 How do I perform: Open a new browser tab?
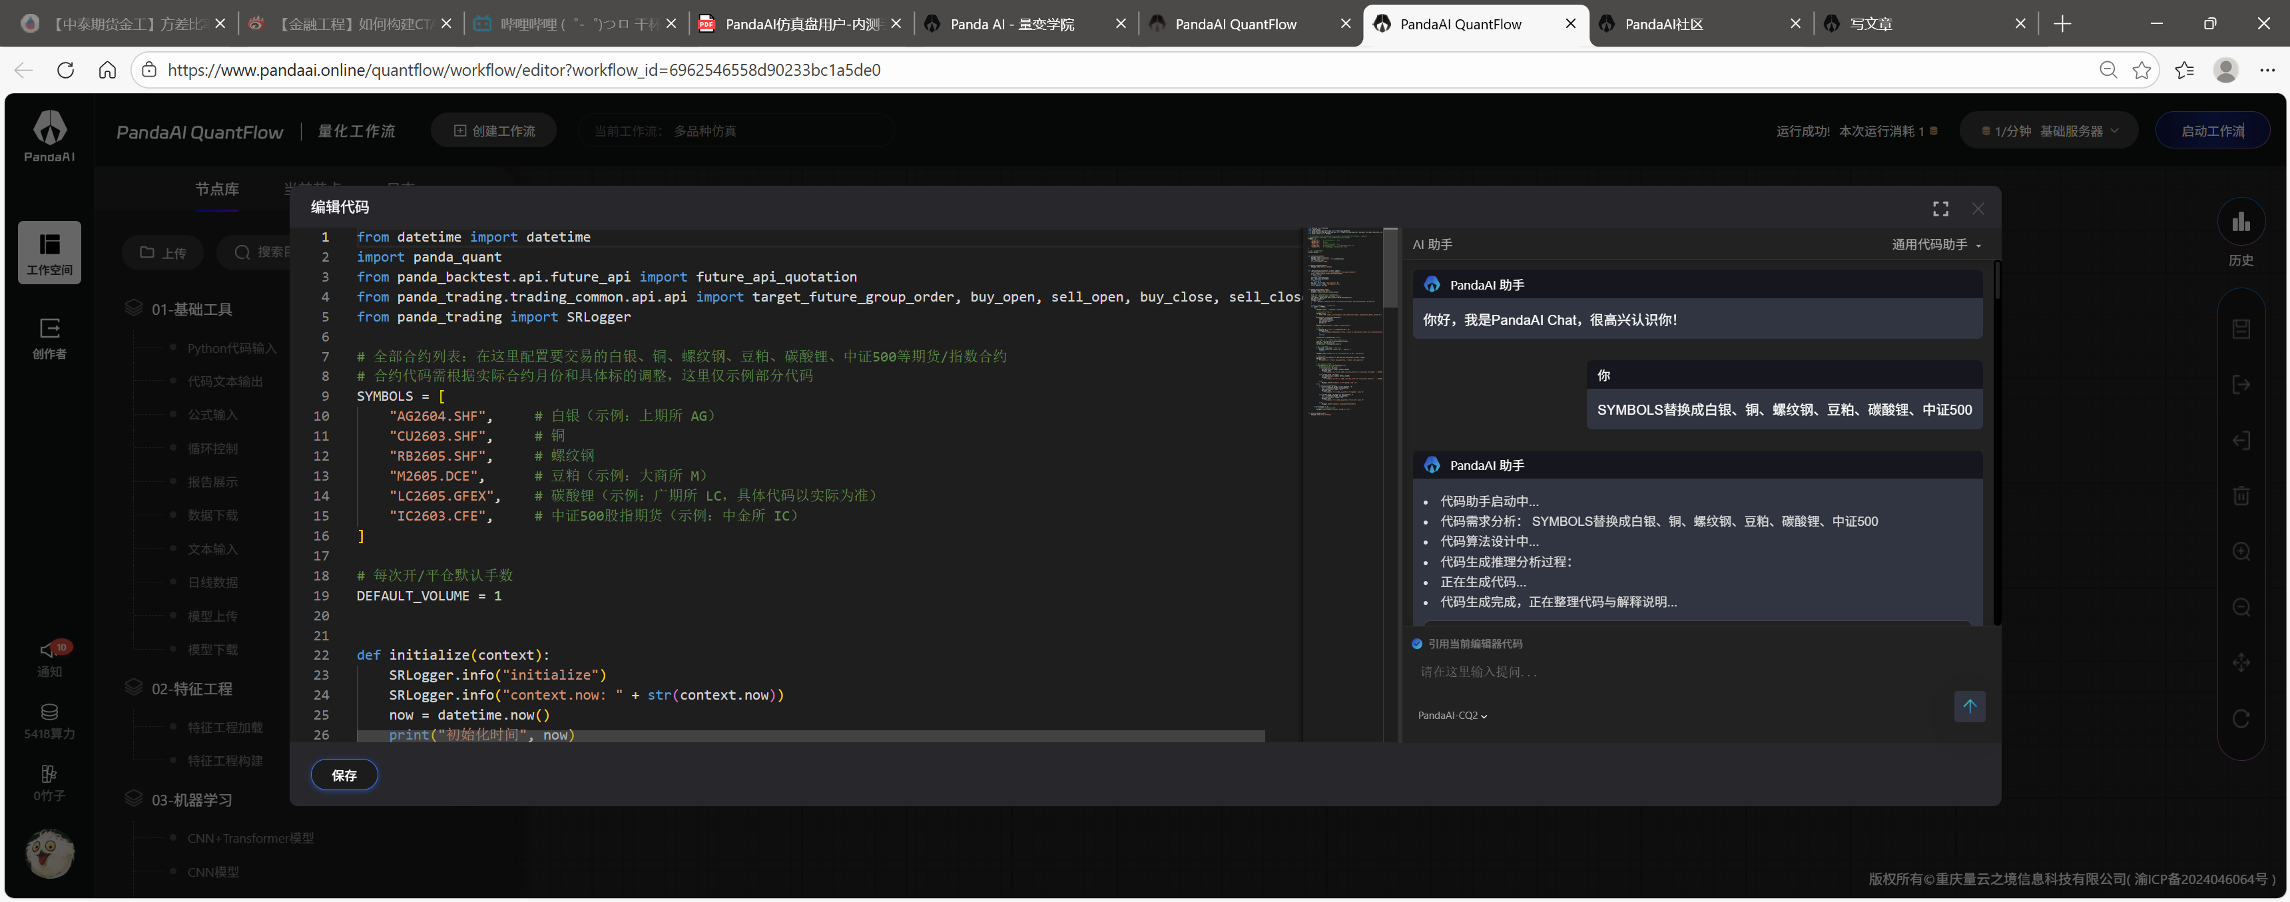pyautogui.click(x=2062, y=24)
